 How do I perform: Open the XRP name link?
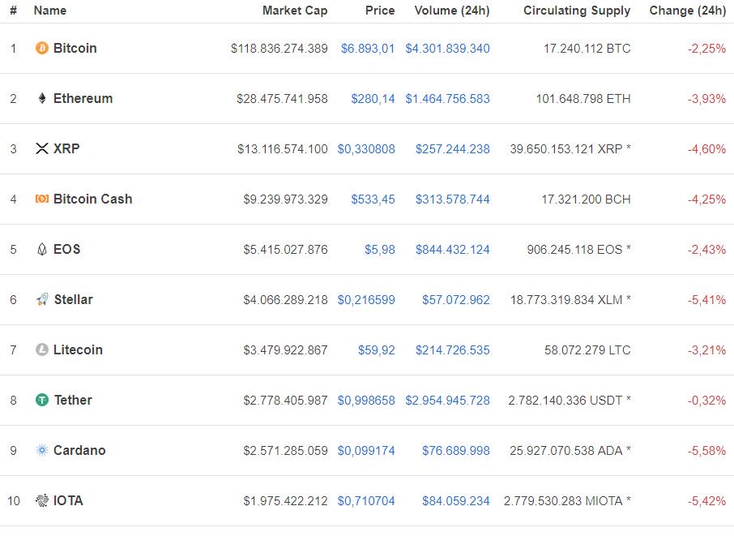[x=66, y=148]
